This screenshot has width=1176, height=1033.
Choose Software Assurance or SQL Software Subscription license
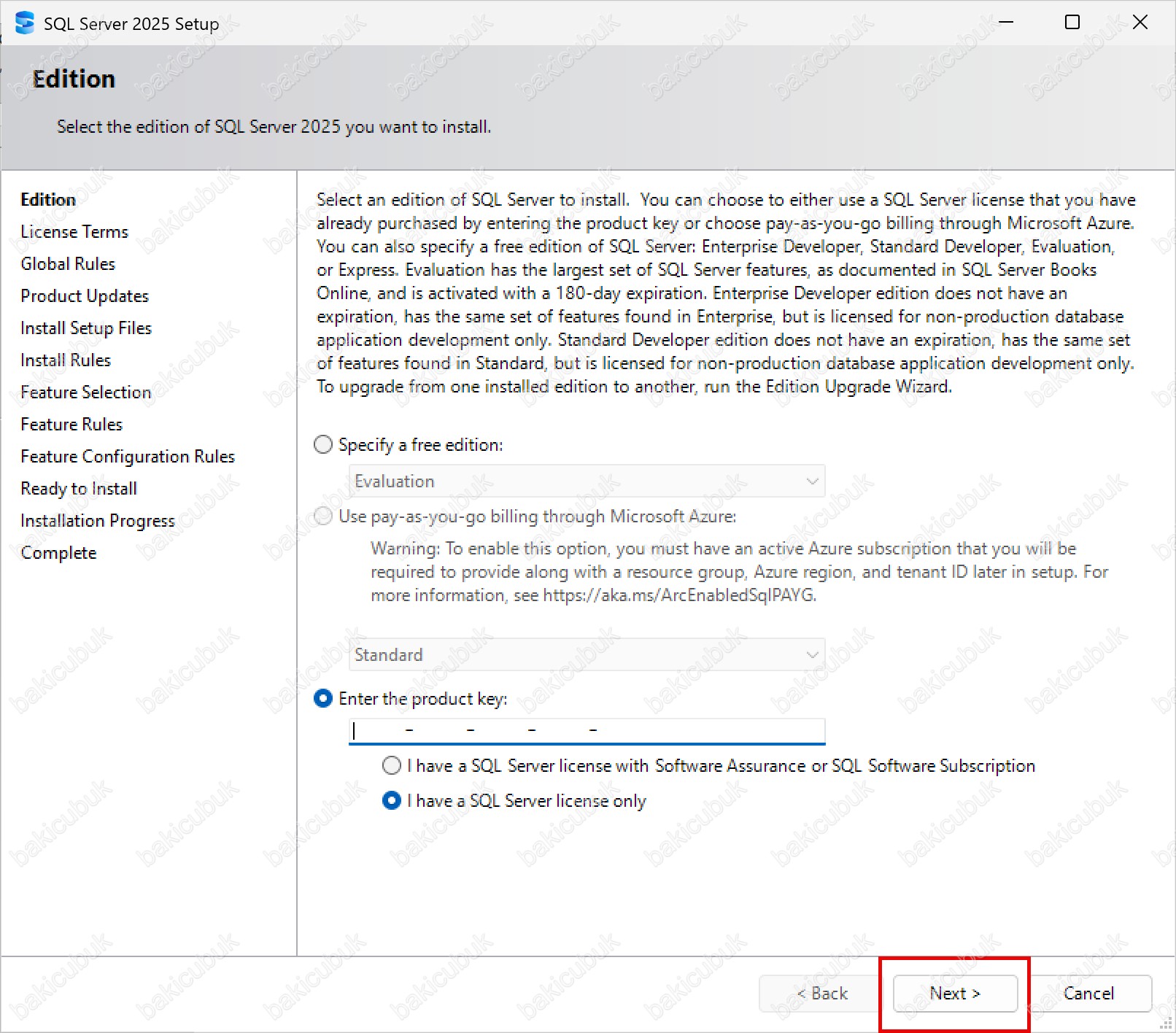392,765
